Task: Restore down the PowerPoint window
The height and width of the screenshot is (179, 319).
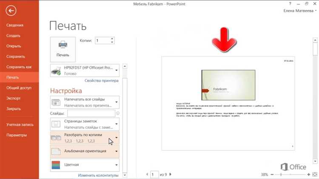Action: coord(306,4)
